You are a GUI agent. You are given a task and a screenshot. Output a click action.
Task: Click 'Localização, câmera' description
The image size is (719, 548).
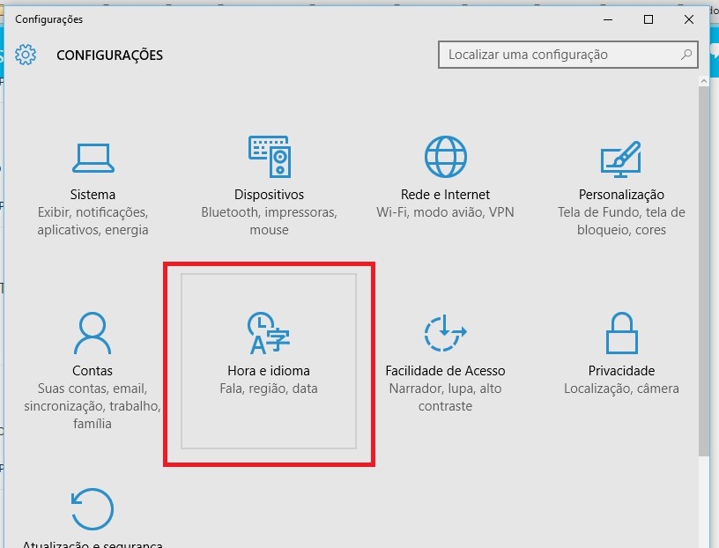[x=621, y=389]
